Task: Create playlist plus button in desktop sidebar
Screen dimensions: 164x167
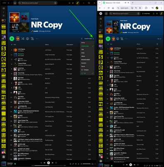Action: (4, 16)
